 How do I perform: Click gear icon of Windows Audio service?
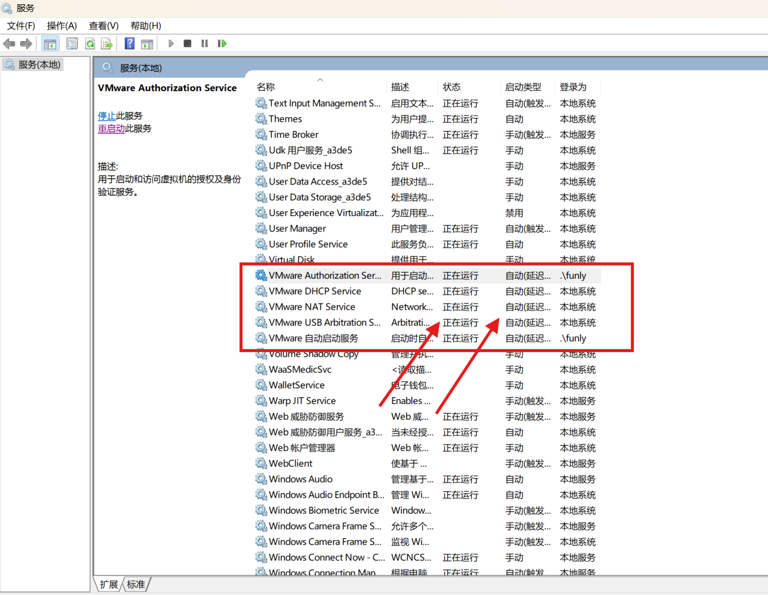point(261,479)
